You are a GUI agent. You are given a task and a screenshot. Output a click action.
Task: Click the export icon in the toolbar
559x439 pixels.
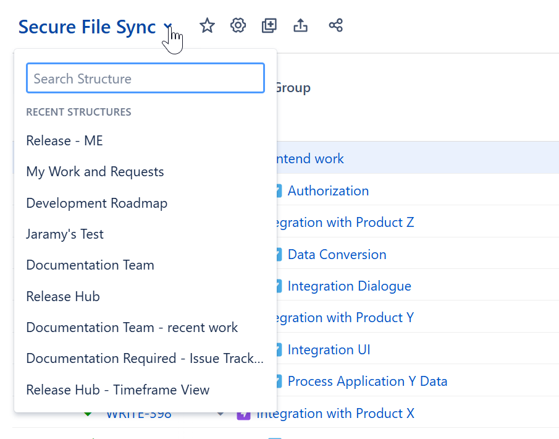tap(300, 25)
